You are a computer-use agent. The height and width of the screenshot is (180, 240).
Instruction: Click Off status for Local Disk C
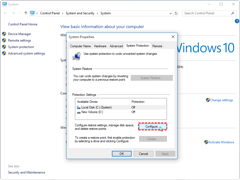[133, 107]
